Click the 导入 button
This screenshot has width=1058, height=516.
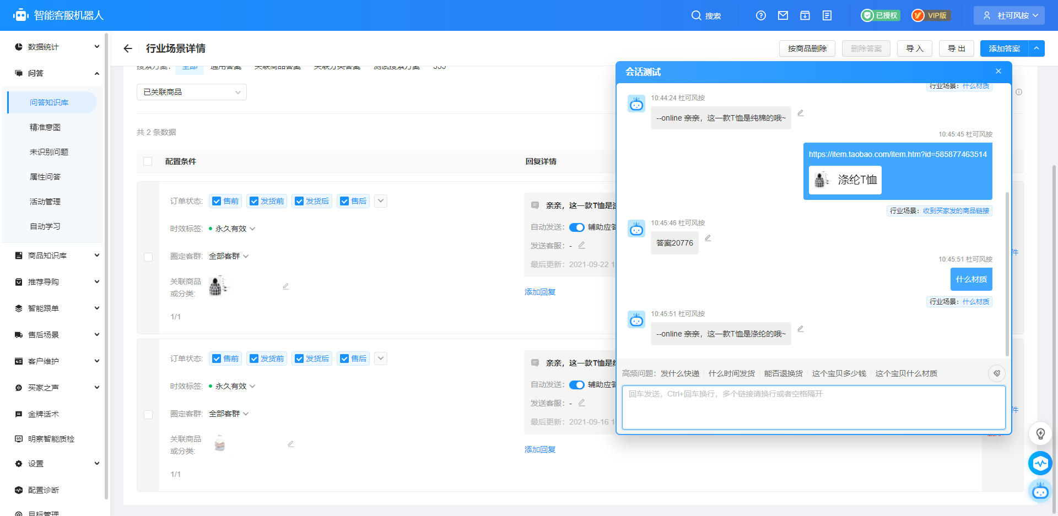915,48
